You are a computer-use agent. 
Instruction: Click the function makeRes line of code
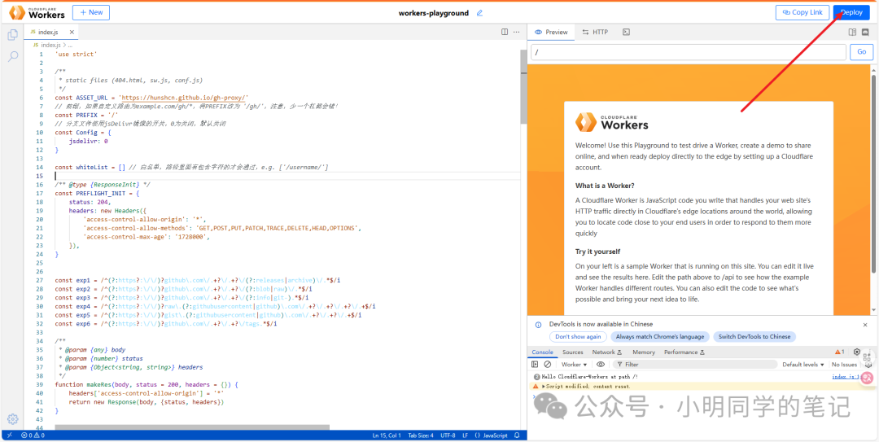146,385
